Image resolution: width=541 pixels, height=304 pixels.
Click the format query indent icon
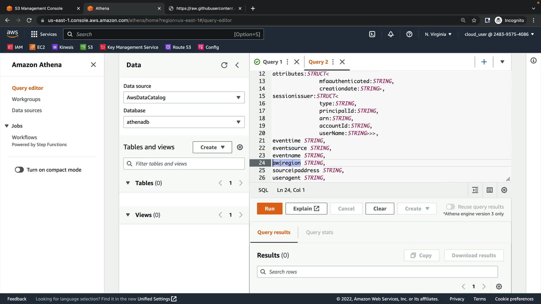click(x=475, y=190)
